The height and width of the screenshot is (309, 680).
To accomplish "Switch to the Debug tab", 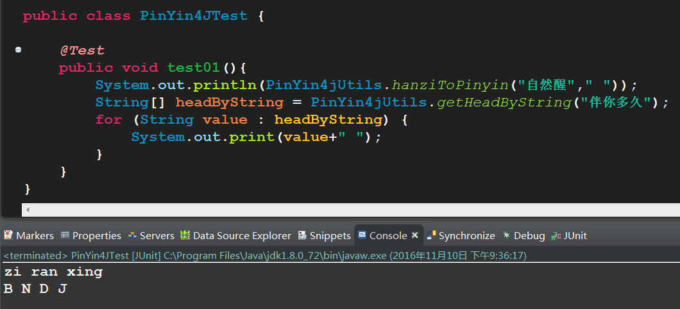I will tap(523, 236).
